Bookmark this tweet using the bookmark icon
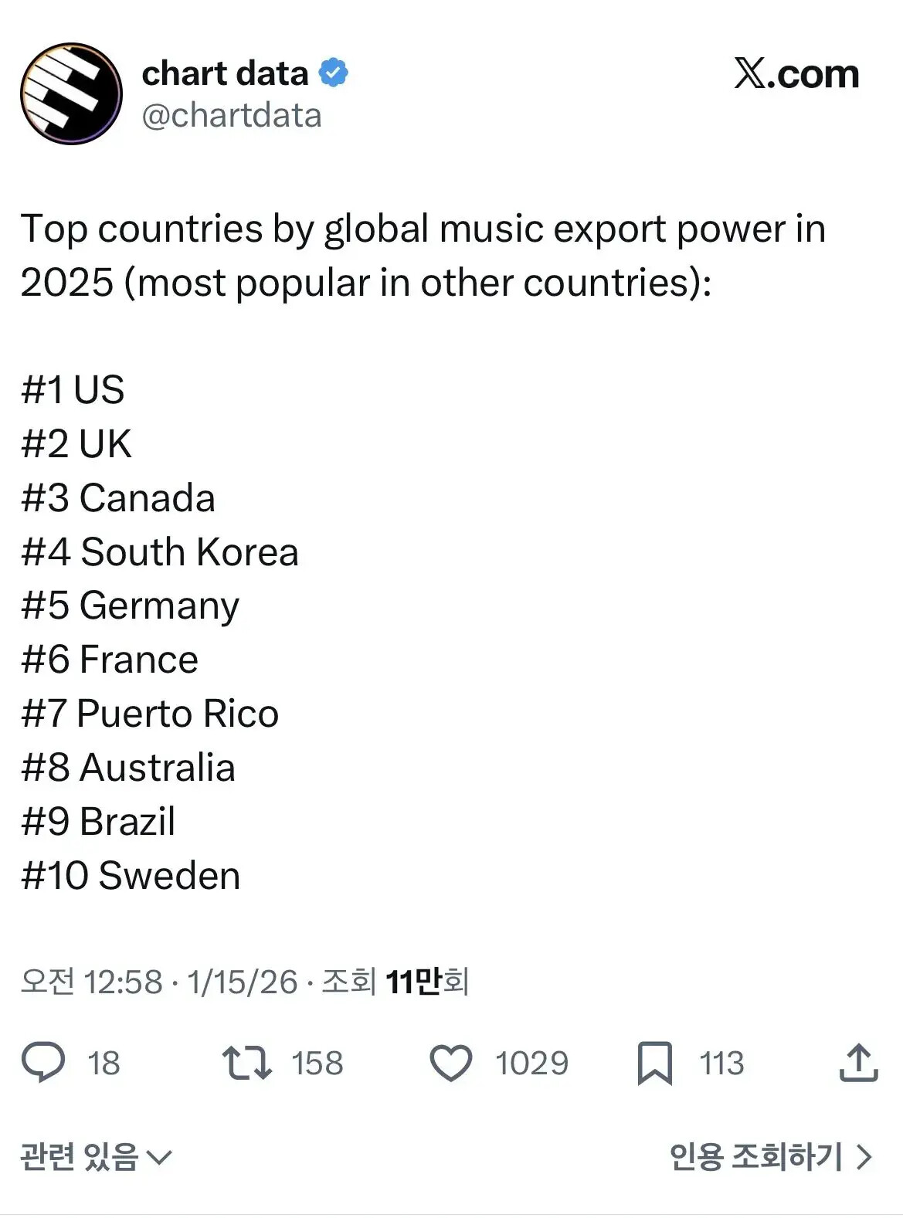 click(654, 1063)
